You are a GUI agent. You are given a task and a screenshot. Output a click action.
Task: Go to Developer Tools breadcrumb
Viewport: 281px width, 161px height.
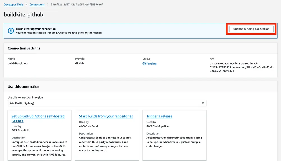(x=13, y=5)
